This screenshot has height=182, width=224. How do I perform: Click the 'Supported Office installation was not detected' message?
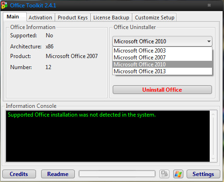[82, 115]
